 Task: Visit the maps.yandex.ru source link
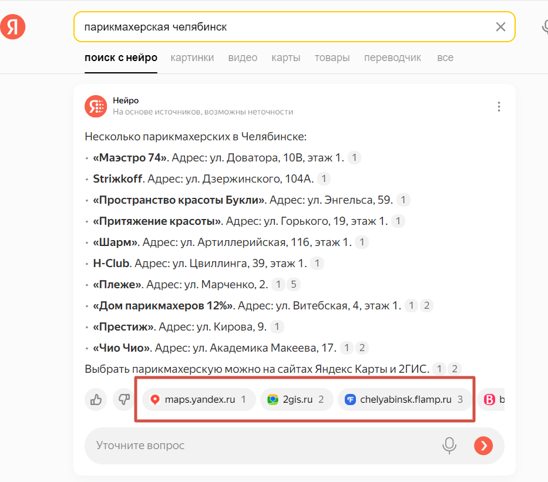click(x=198, y=399)
